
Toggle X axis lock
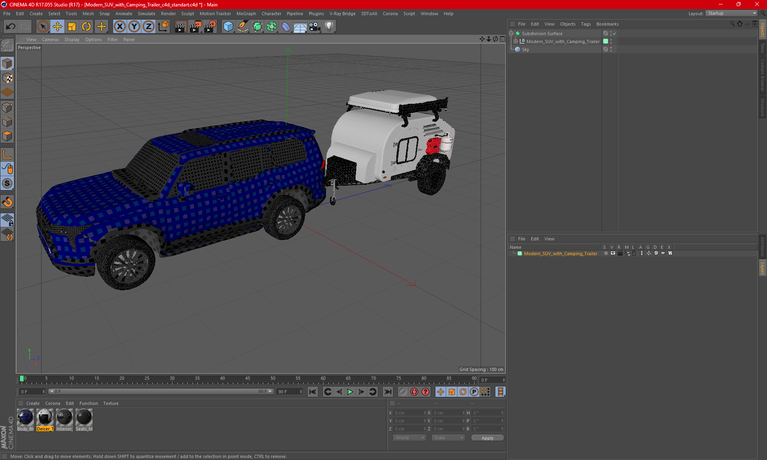click(x=119, y=27)
